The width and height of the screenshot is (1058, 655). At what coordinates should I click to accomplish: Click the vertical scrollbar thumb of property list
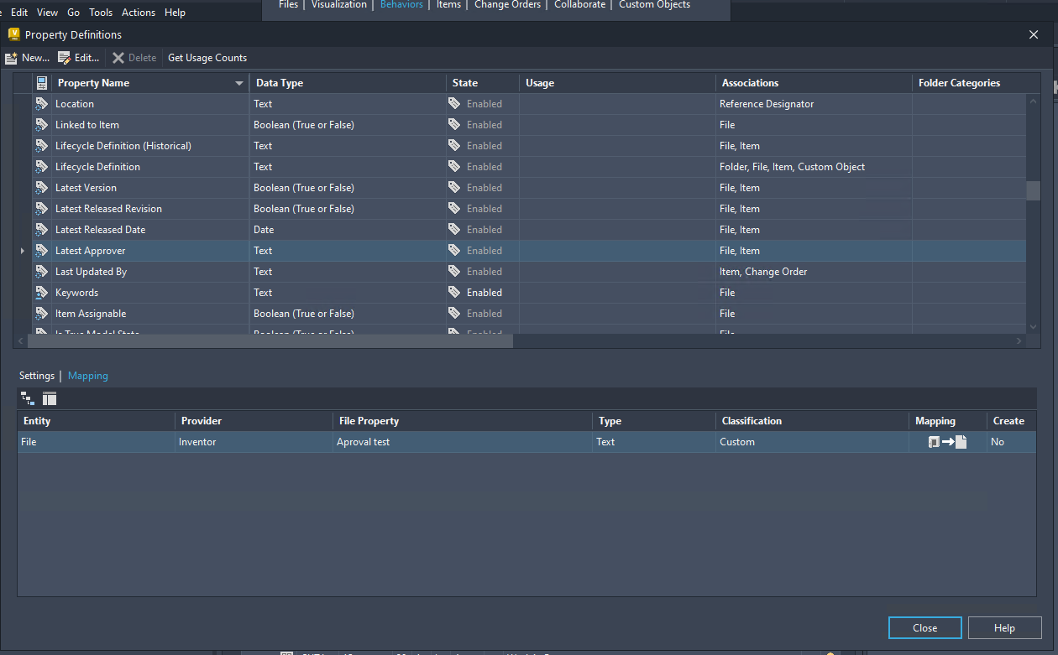[1034, 190]
